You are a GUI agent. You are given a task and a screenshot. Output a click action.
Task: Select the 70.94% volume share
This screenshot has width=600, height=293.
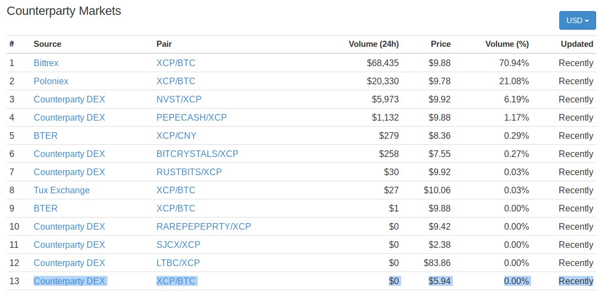click(514, 63)
